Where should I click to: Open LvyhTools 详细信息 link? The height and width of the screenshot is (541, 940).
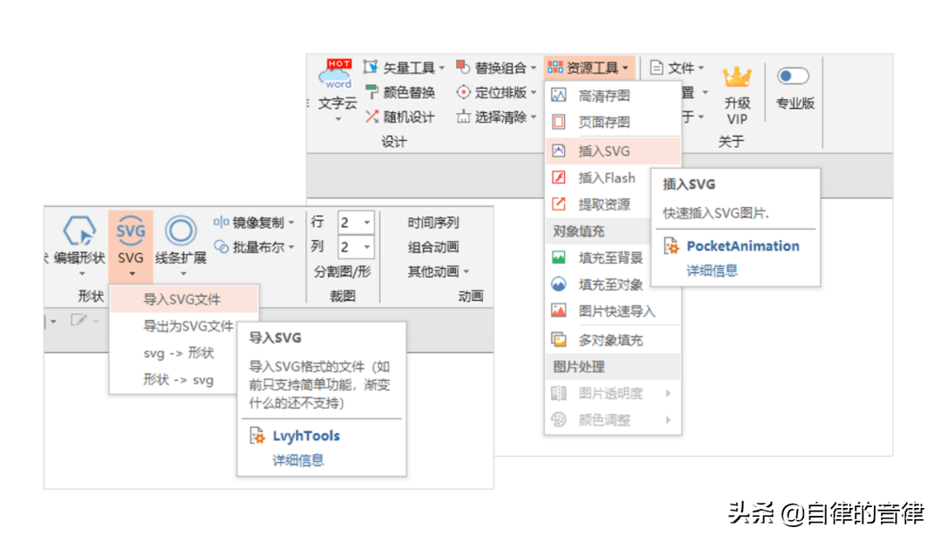click(298, 460)
